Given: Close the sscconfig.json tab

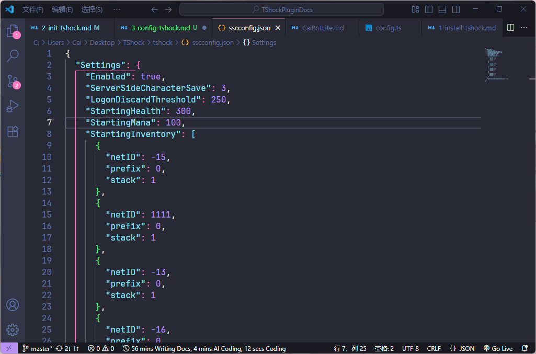Looking at the screenshot, I should (x=278, y=28).
